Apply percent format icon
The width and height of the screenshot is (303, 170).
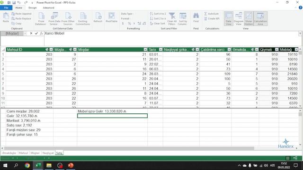click(129, 24)
